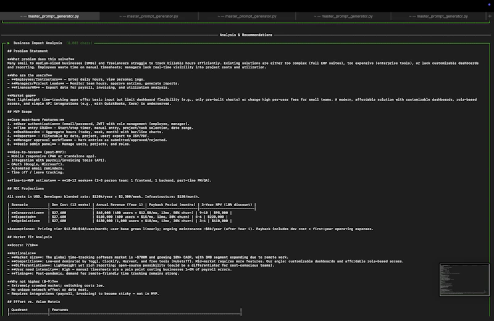This screenshot has width=494, height=321.
Task: Click the "Extremely crowded market; switching costs low" bullet
Action: pos(56,286)
